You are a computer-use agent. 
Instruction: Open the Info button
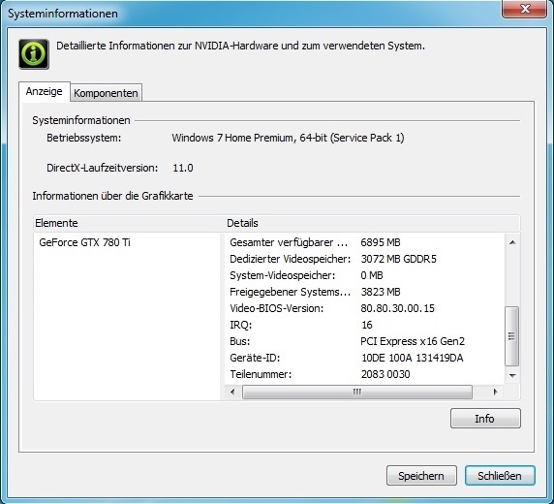[485, 419]
